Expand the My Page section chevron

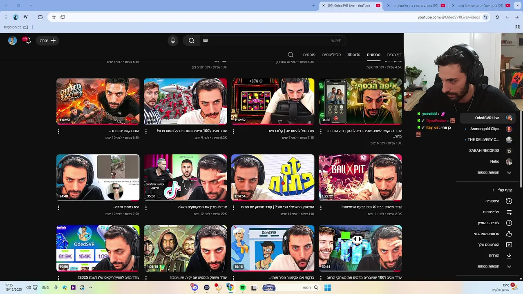click(494, 190)
